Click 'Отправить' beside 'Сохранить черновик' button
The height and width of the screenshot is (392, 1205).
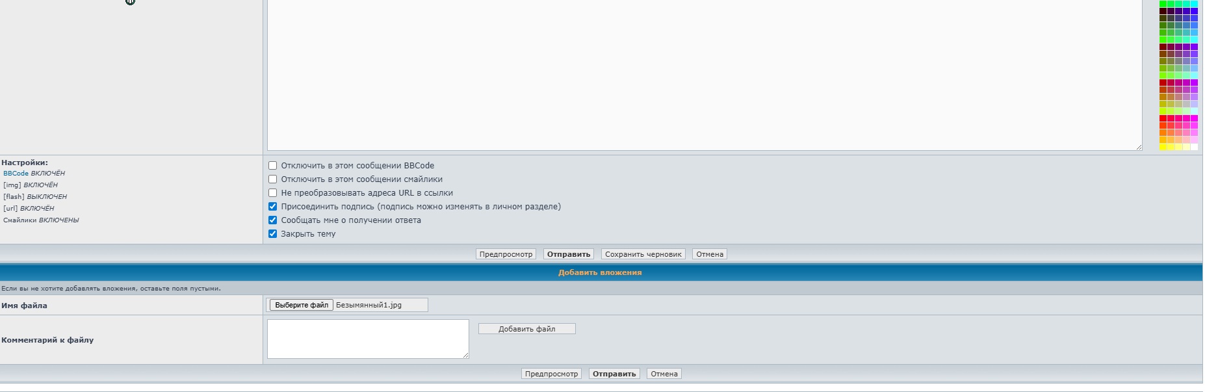pos(568,254)
